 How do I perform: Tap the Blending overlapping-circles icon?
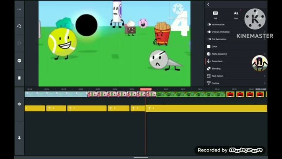(208, 69)
